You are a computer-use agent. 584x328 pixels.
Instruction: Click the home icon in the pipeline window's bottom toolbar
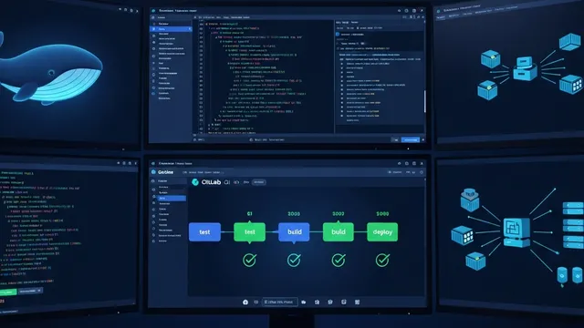click(x=245, y=302)
